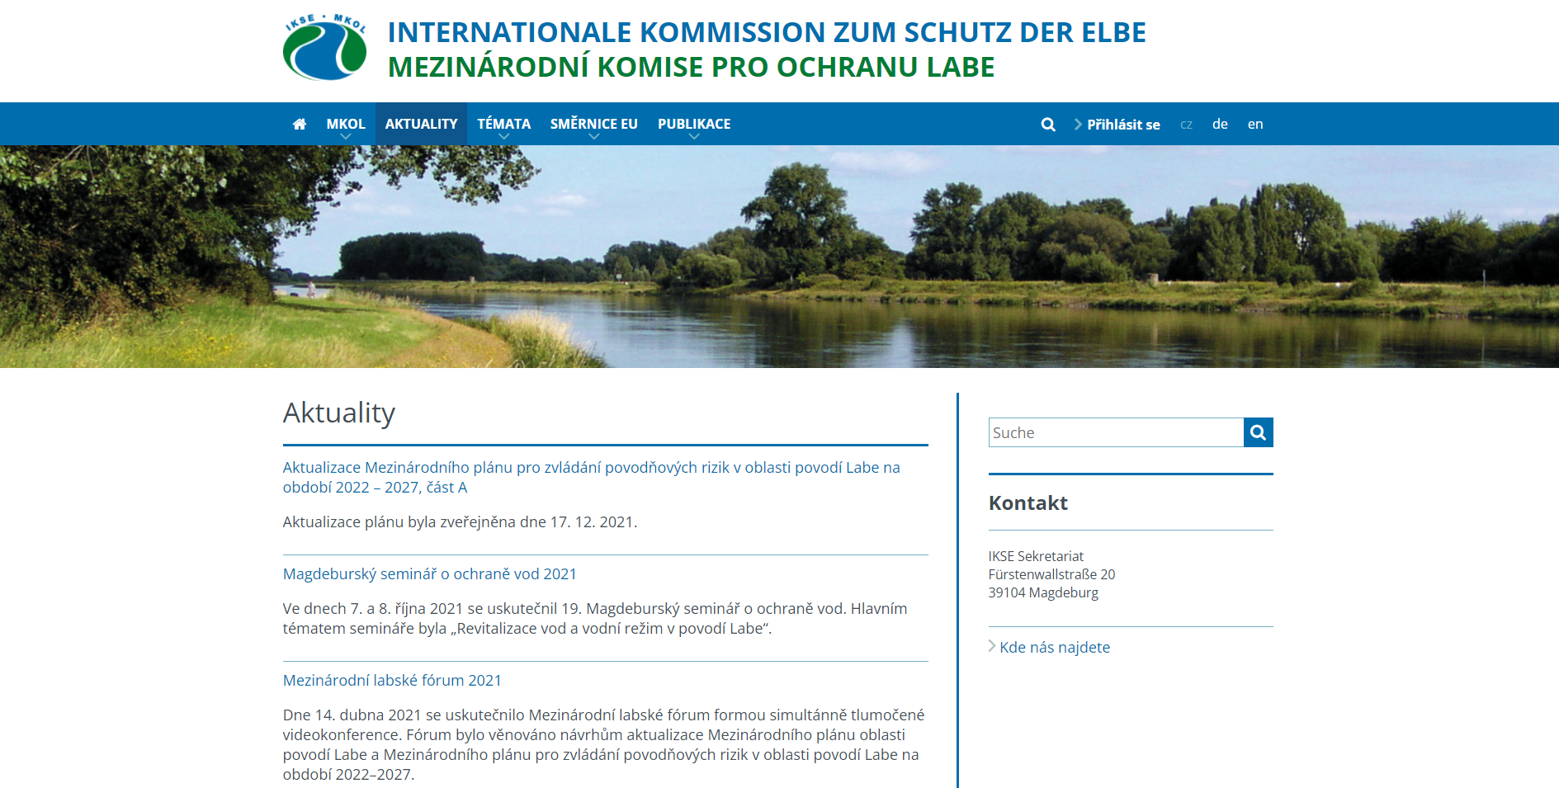Click Přihlásit se login link
The width and height of the screenshot is (1559, 788).
click(x=1123, y=125)
